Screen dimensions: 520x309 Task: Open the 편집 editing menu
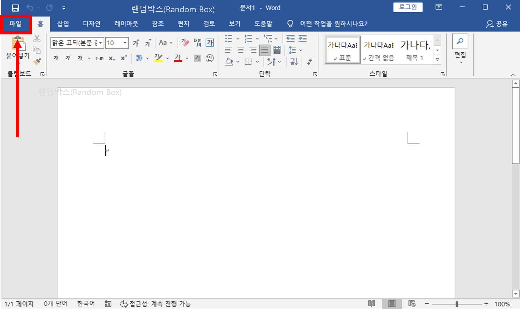[460, 49]
